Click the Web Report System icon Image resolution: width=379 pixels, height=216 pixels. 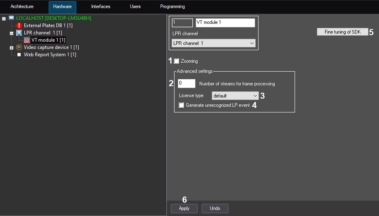tap(19, 55)
